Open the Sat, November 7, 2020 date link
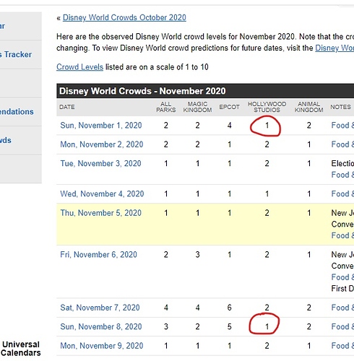 tap(100, 308)
